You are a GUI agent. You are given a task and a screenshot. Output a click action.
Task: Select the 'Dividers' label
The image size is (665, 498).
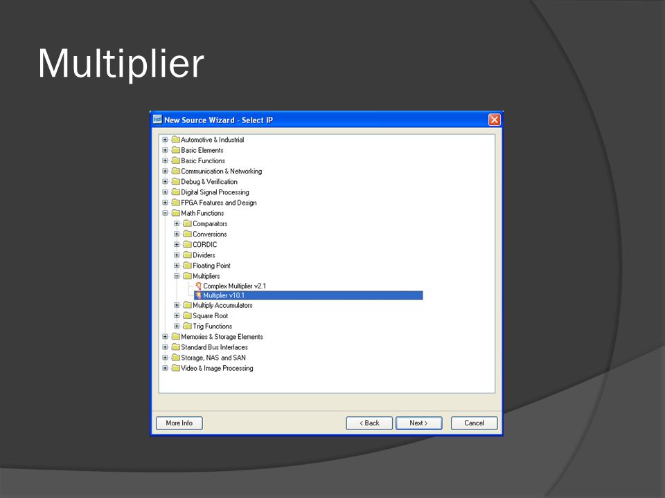click(x=204, y=255)
